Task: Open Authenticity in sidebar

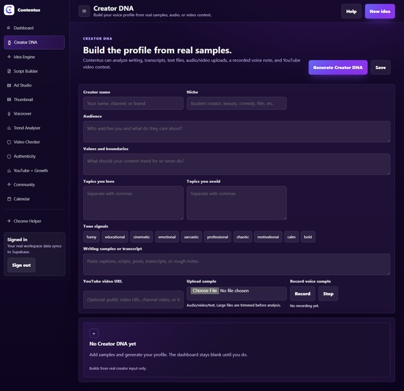Action: [x=34, y=156]
